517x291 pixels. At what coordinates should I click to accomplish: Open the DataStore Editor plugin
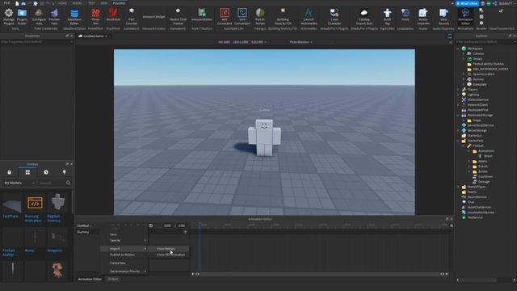point(74,16)
